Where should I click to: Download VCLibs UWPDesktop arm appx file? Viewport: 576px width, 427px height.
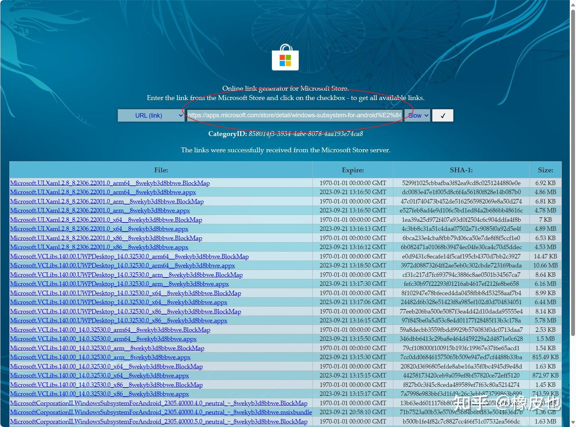tap(119, 284)
